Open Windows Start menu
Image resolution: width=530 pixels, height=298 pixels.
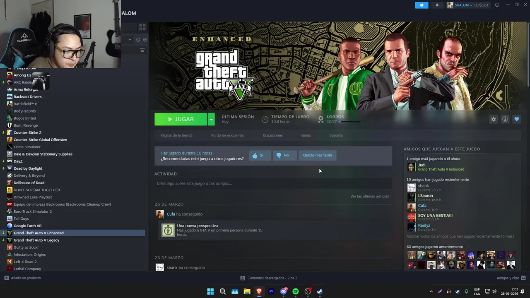(x=210, y=291)
